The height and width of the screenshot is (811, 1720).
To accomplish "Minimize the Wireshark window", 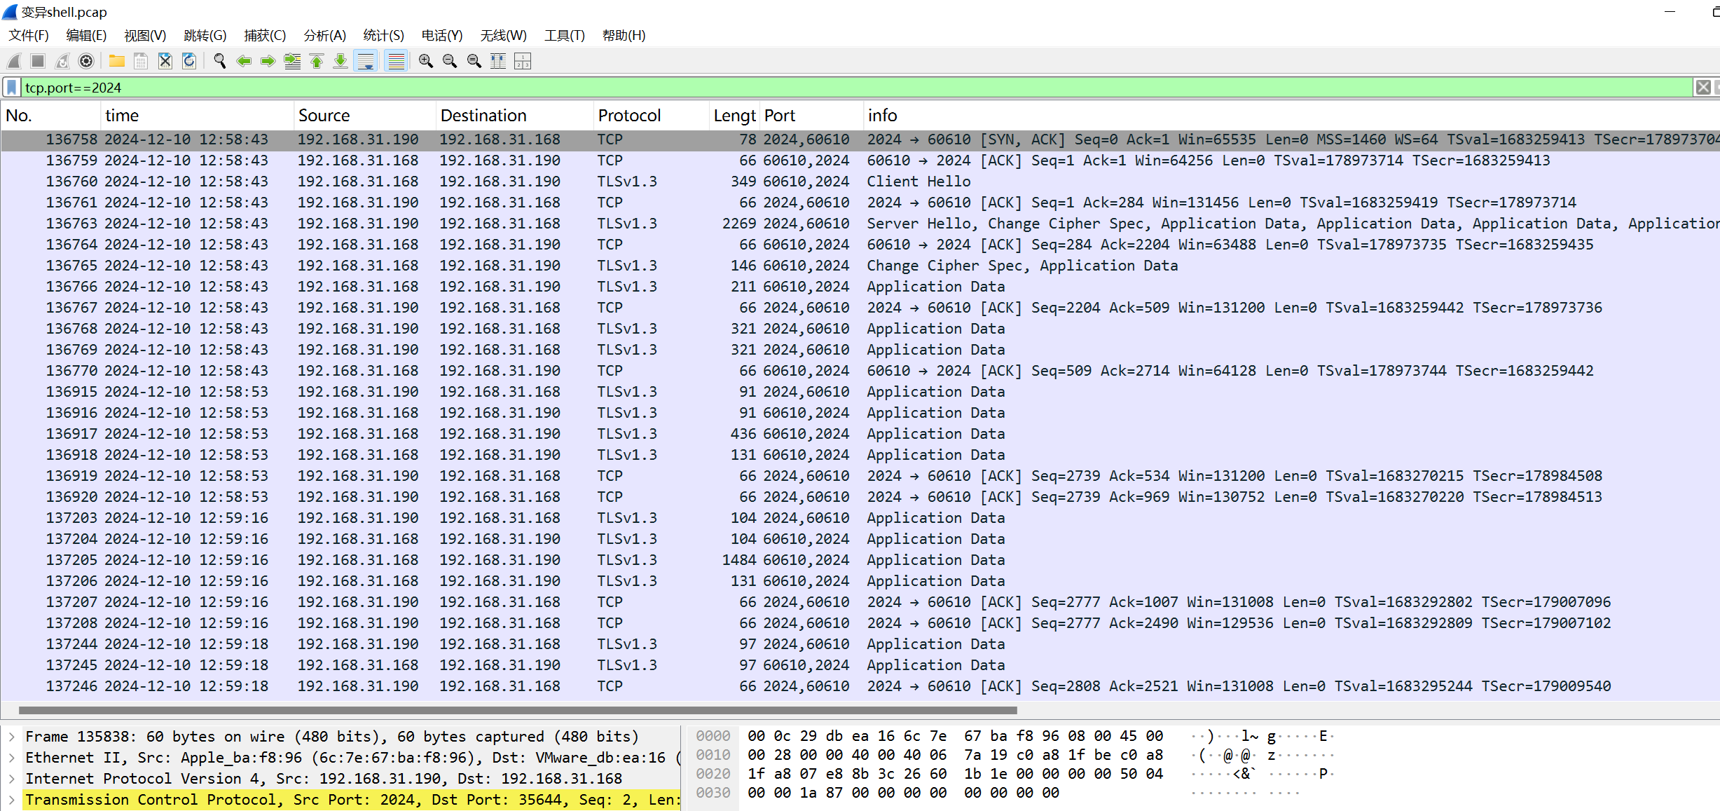I will click(1670, 12).
